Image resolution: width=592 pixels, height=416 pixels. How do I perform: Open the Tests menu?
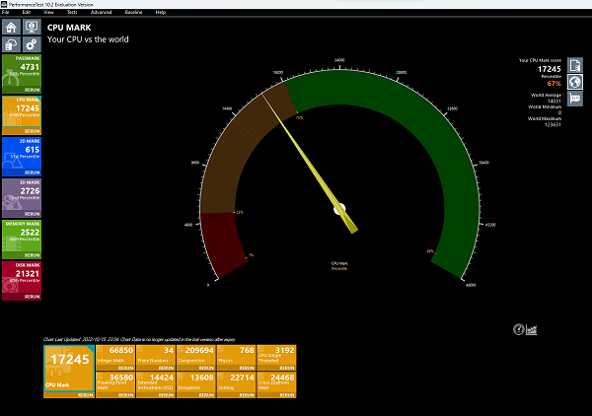click(x=72, y=12)
